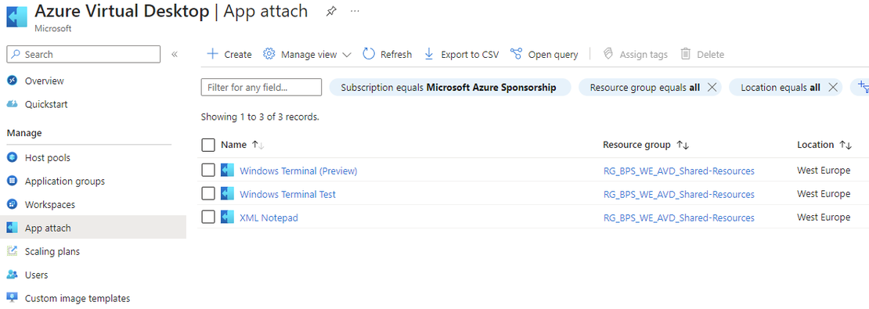This screenshot has width=869, height=309.
Task: Focus the Filter for any field box
Action: coord(261,87)
